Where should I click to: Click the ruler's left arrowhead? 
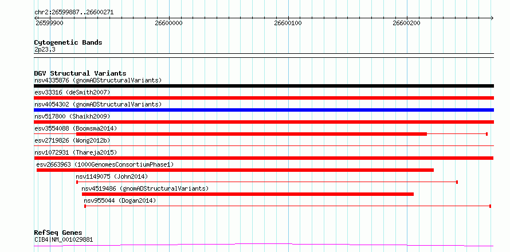[x=36, y=18]
